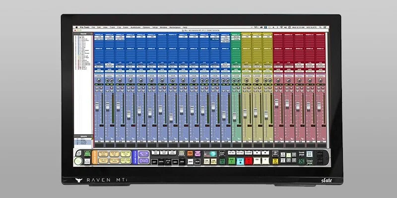Tap the Undo button in Raven toolbar
Image resolution: width=397 pixels, height=198 pixels.
point(190,162)
